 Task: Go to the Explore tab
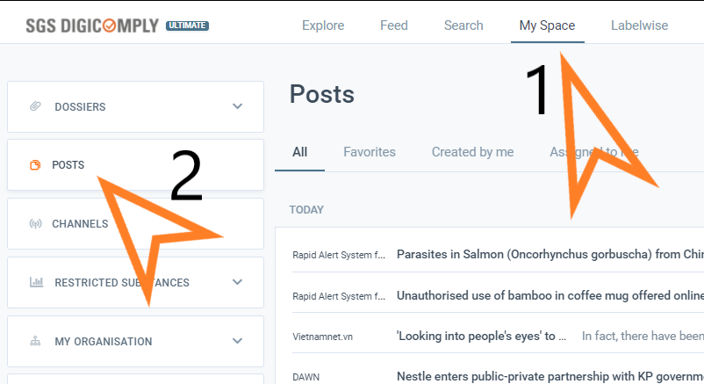point(323,25)
